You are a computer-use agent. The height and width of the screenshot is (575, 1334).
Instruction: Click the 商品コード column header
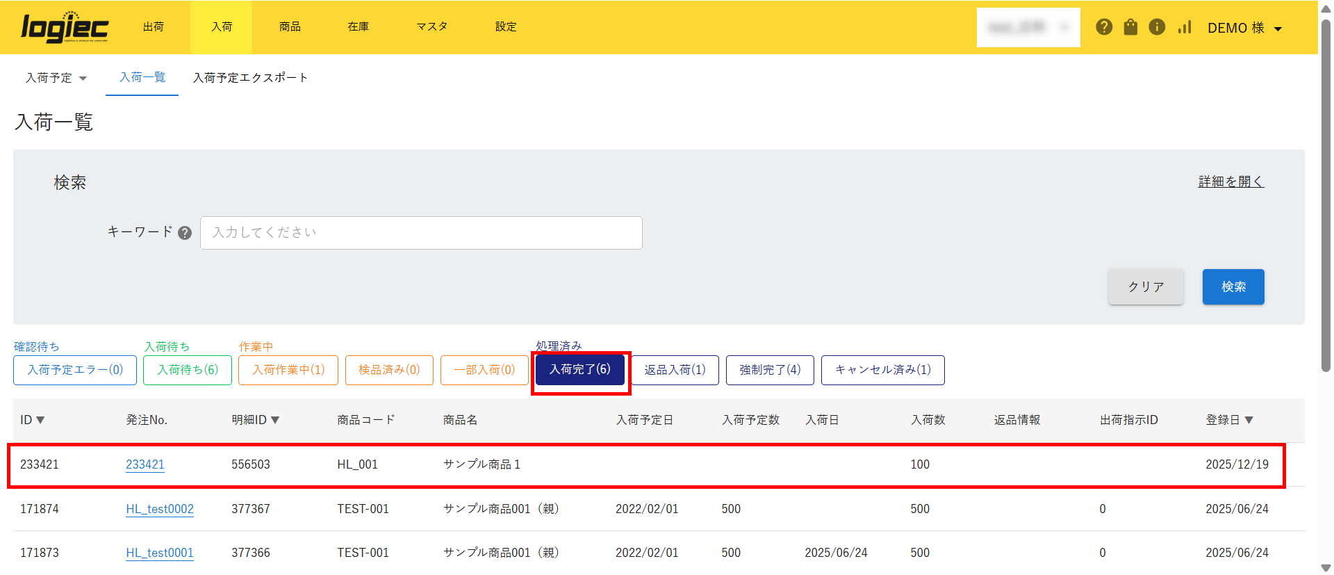[366, 420]
